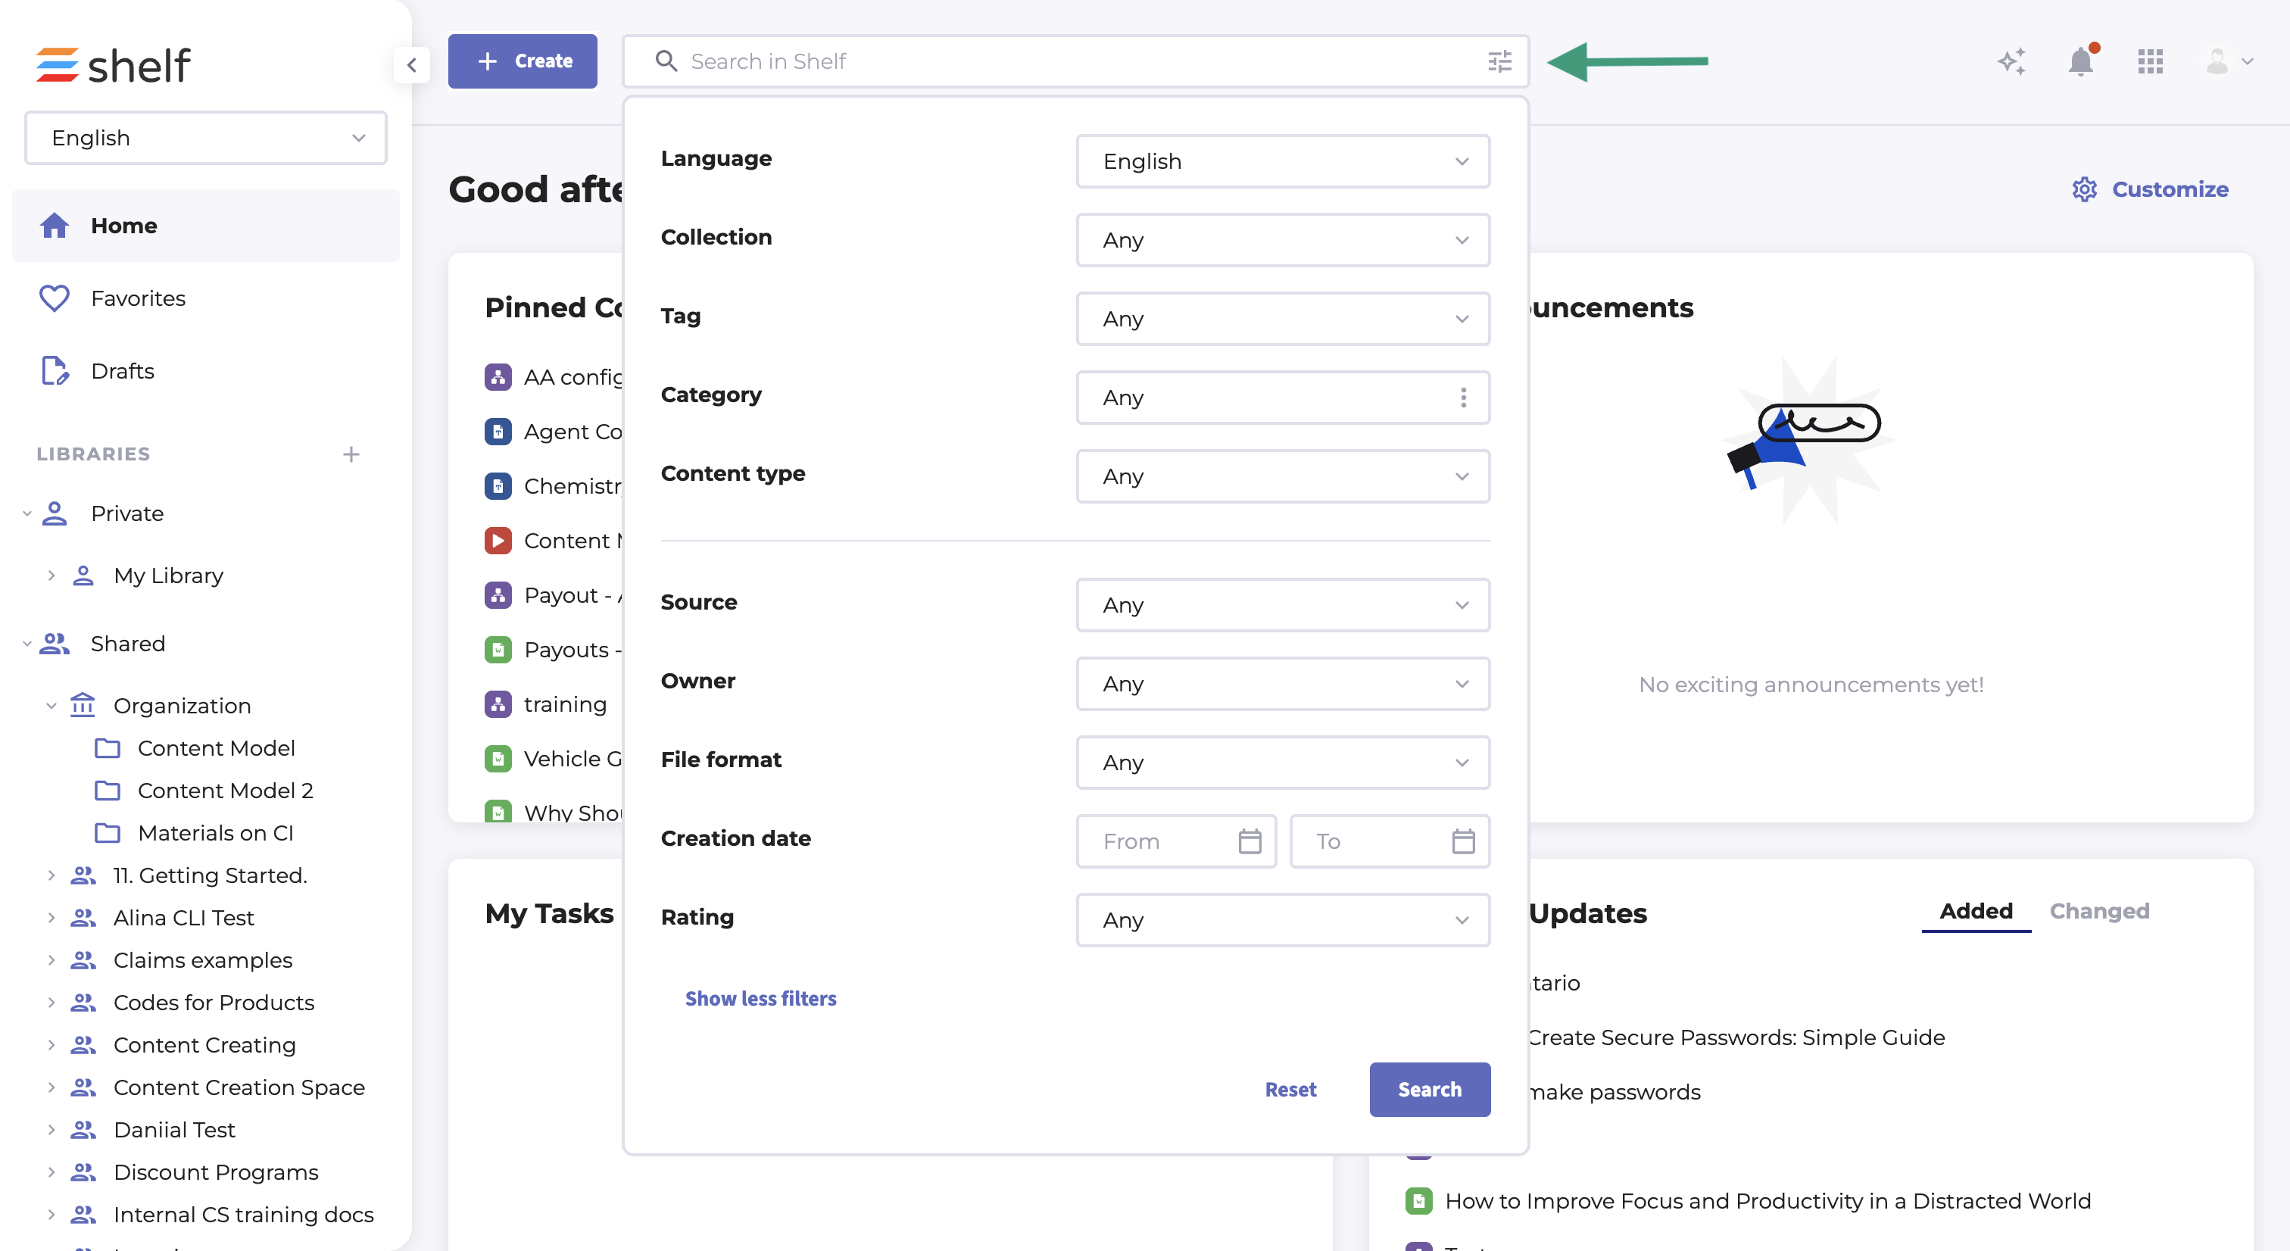Open the Content type dropdown
This screenshot has width=2290, height=1251.
coord(1282,476)
